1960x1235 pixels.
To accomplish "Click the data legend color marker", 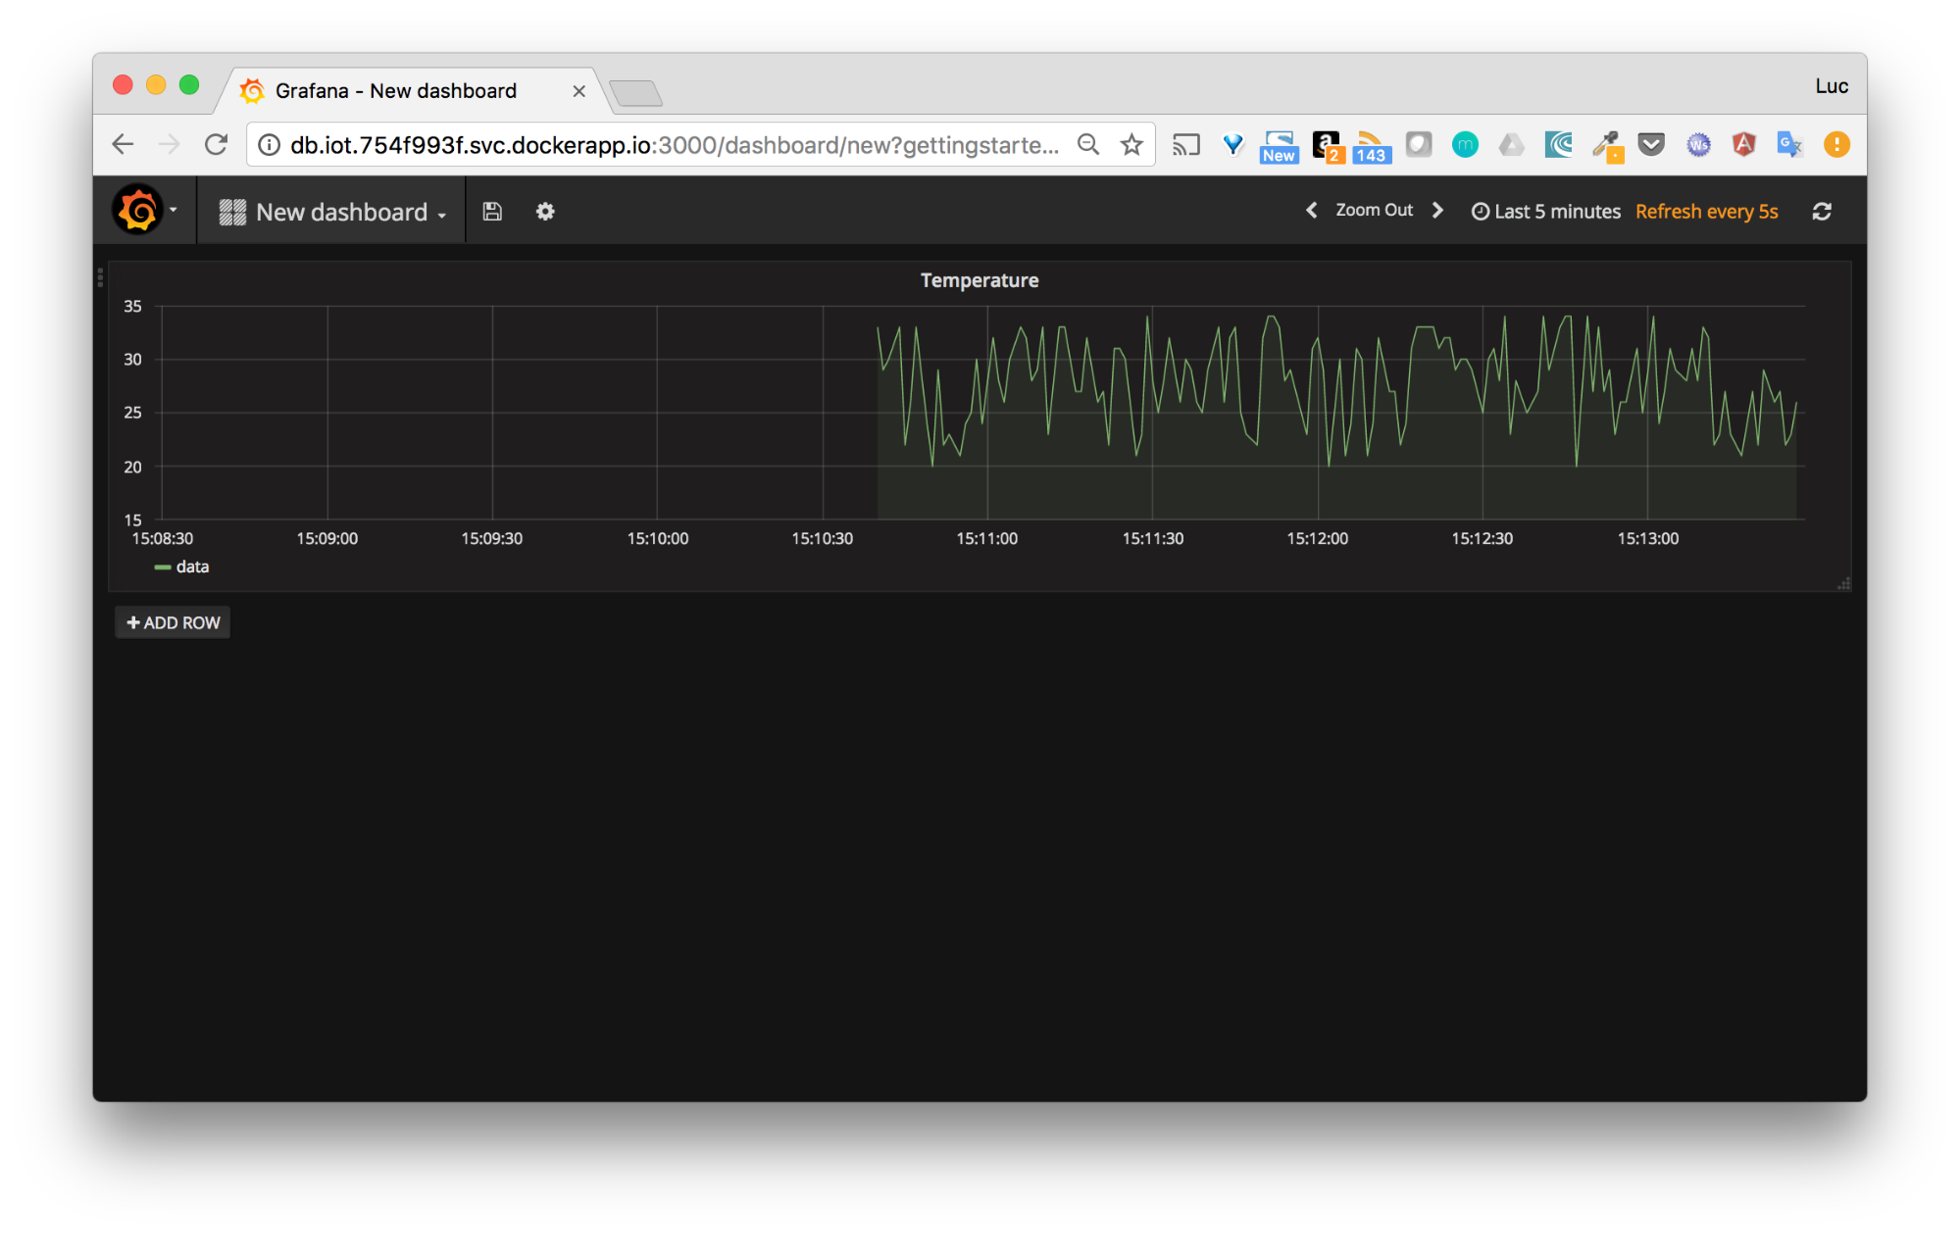I will [165, 567].
